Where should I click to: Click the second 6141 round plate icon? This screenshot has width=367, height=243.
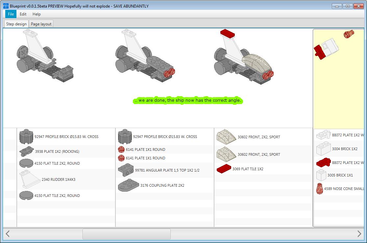(x=121, y=158)
